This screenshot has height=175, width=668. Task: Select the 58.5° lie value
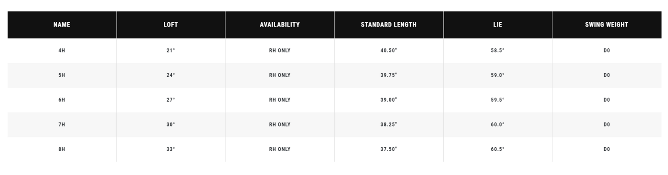498,50
